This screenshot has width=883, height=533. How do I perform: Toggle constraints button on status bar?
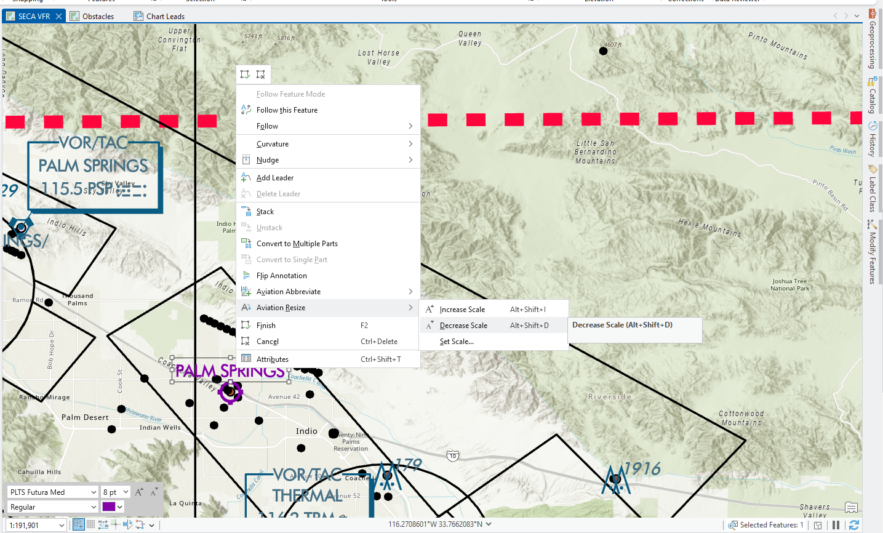tap(103, 524)
